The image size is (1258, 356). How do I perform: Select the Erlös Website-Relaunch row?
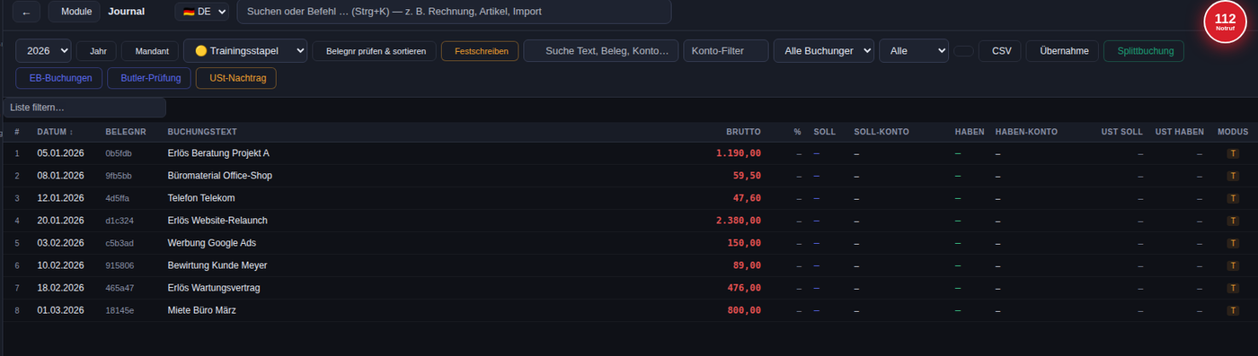click(x=629, y=221)
